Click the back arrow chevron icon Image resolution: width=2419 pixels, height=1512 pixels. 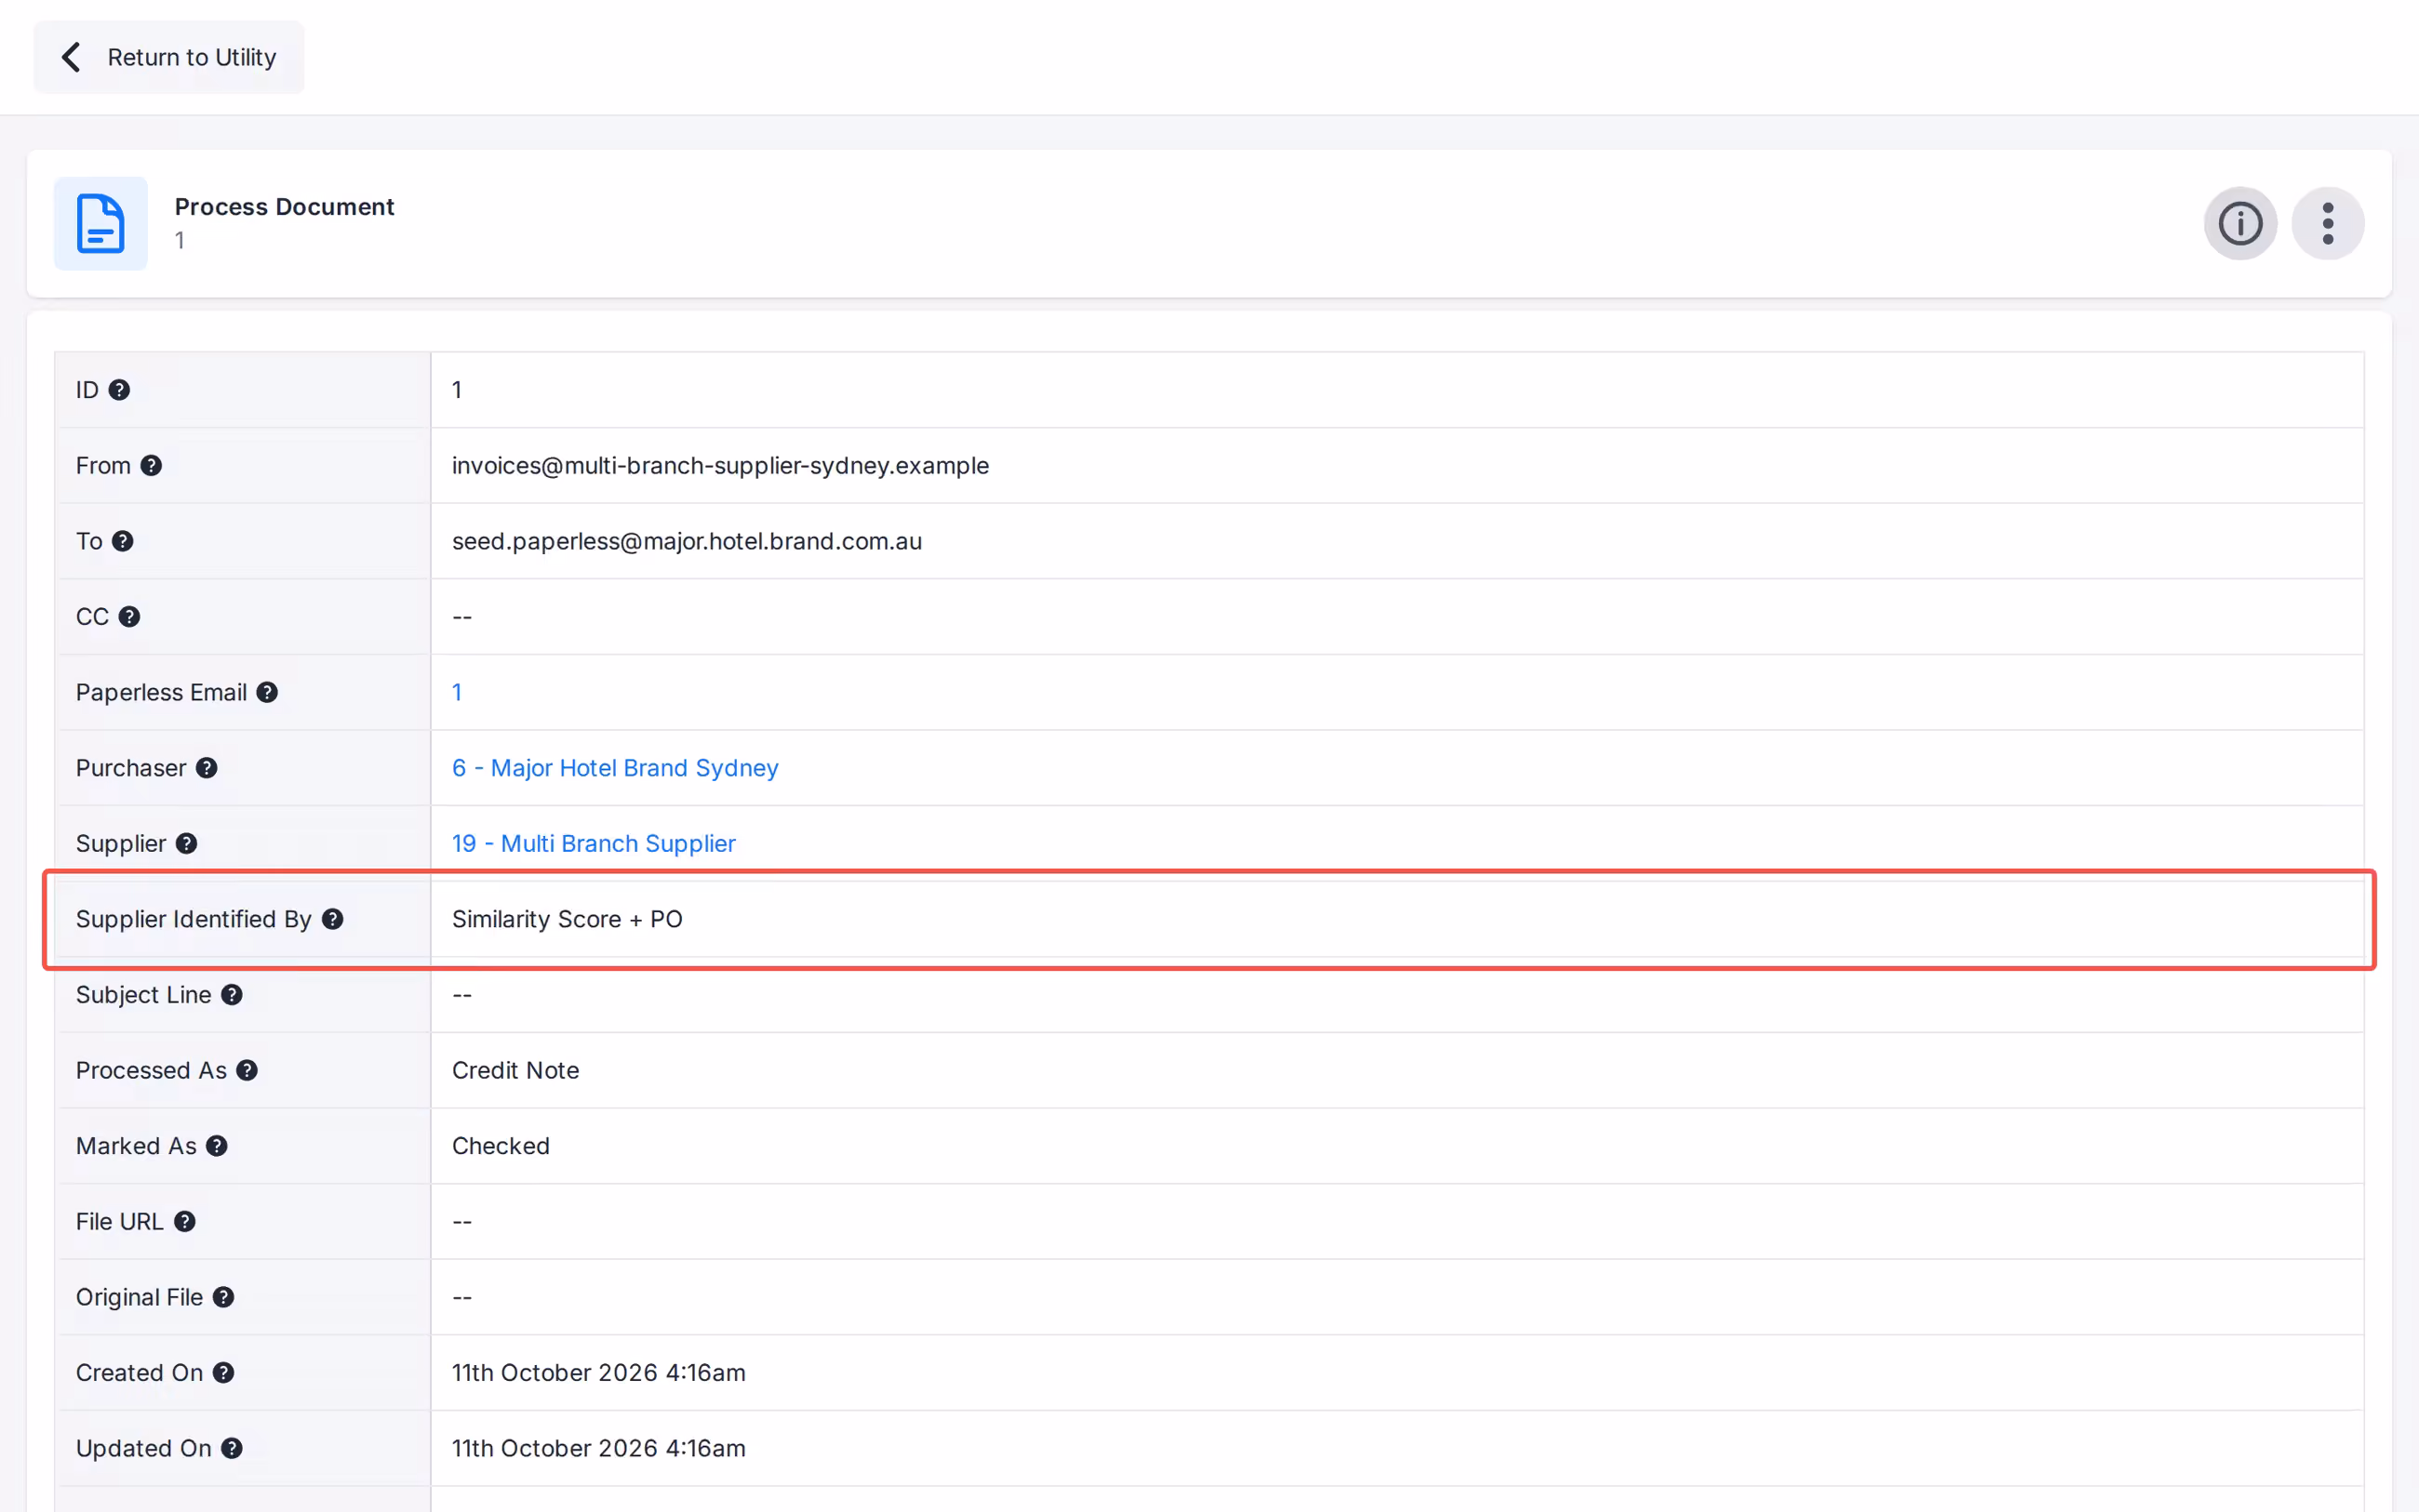coord(71,57)
